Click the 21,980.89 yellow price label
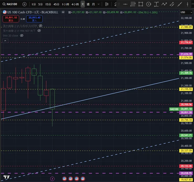The height and width of the screenshot is (182, 194). pyautogui.click(x=186, y=27)
